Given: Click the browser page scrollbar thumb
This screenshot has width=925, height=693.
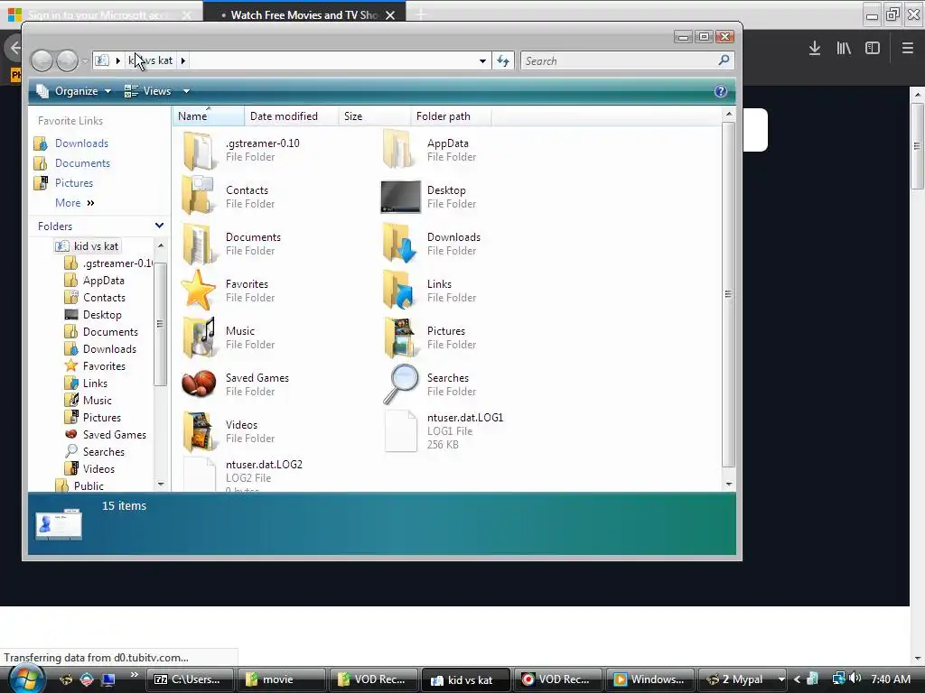Looking at the screenshot, I should point(917,145).
